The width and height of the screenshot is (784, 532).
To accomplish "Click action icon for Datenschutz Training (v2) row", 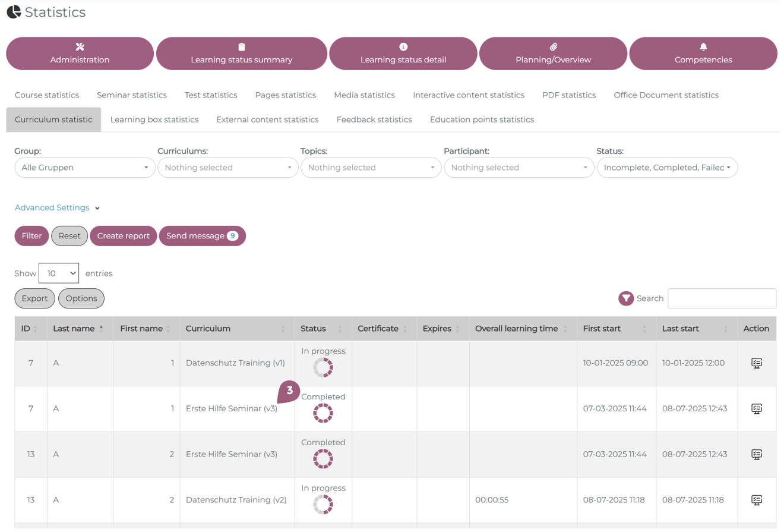I will (756, 500).
